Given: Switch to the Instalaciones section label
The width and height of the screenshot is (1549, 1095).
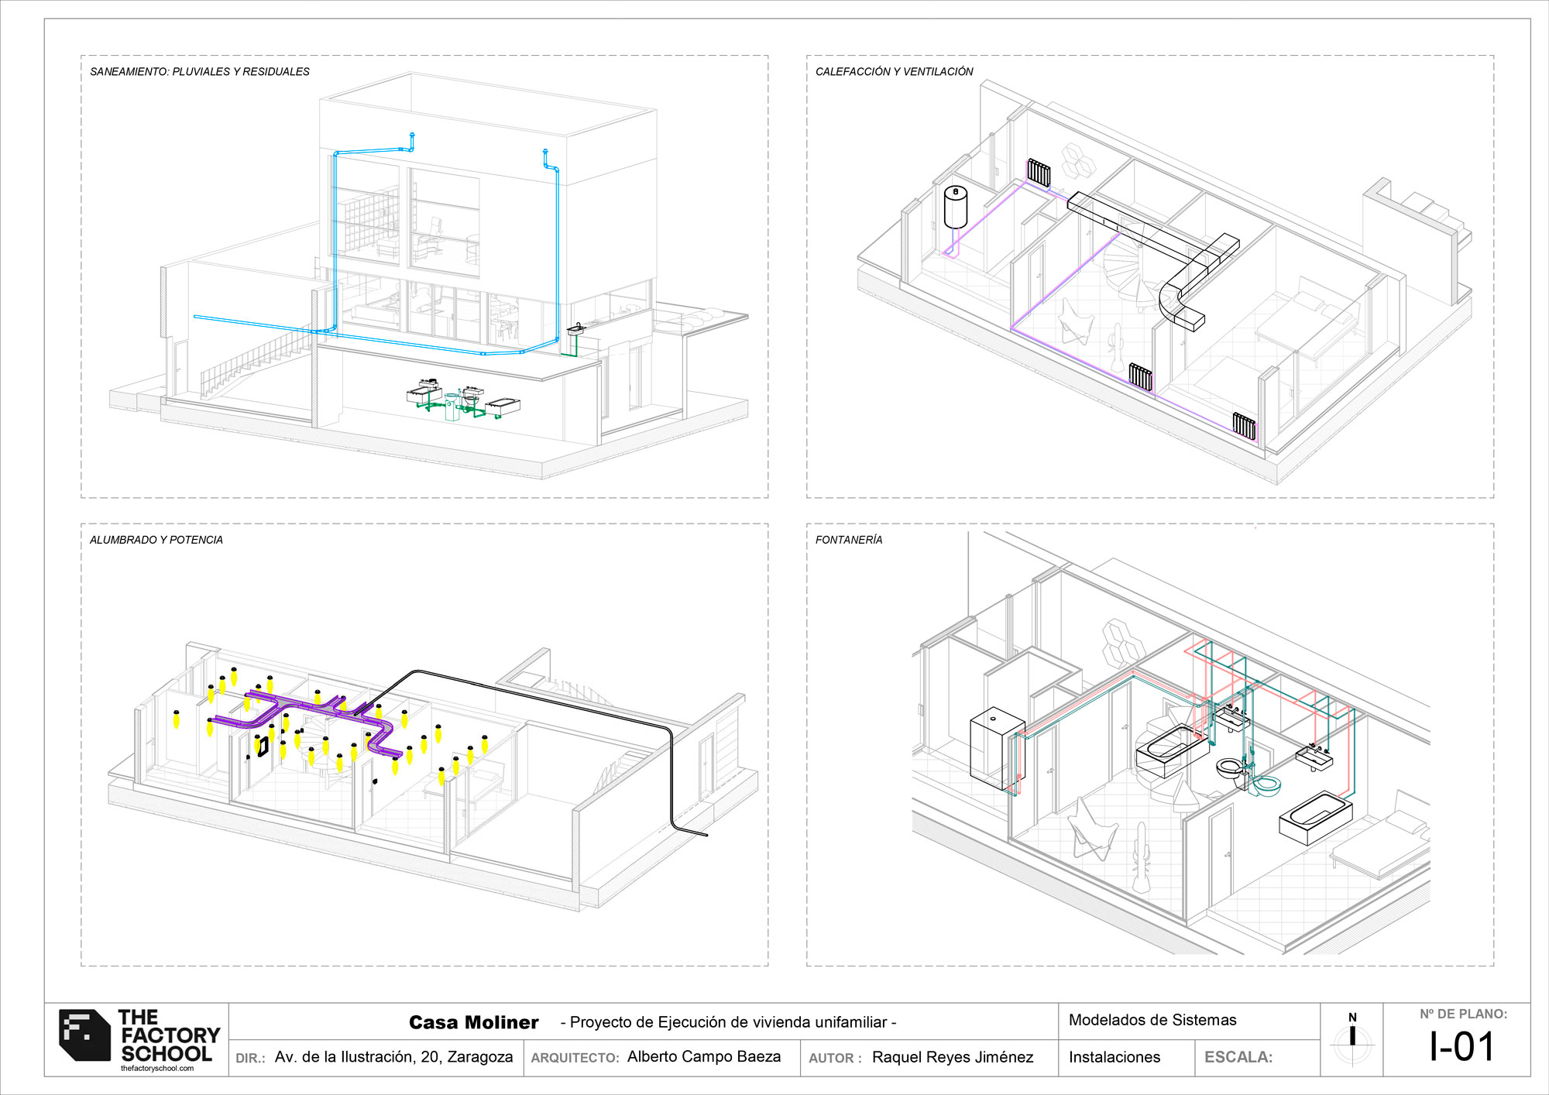Looking at the screenshot, I should [1115, 1056].
